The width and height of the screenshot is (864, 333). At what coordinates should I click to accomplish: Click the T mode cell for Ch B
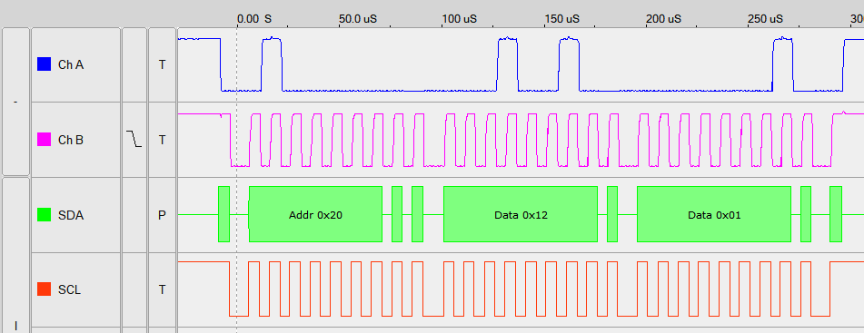(x=162, y=140)
